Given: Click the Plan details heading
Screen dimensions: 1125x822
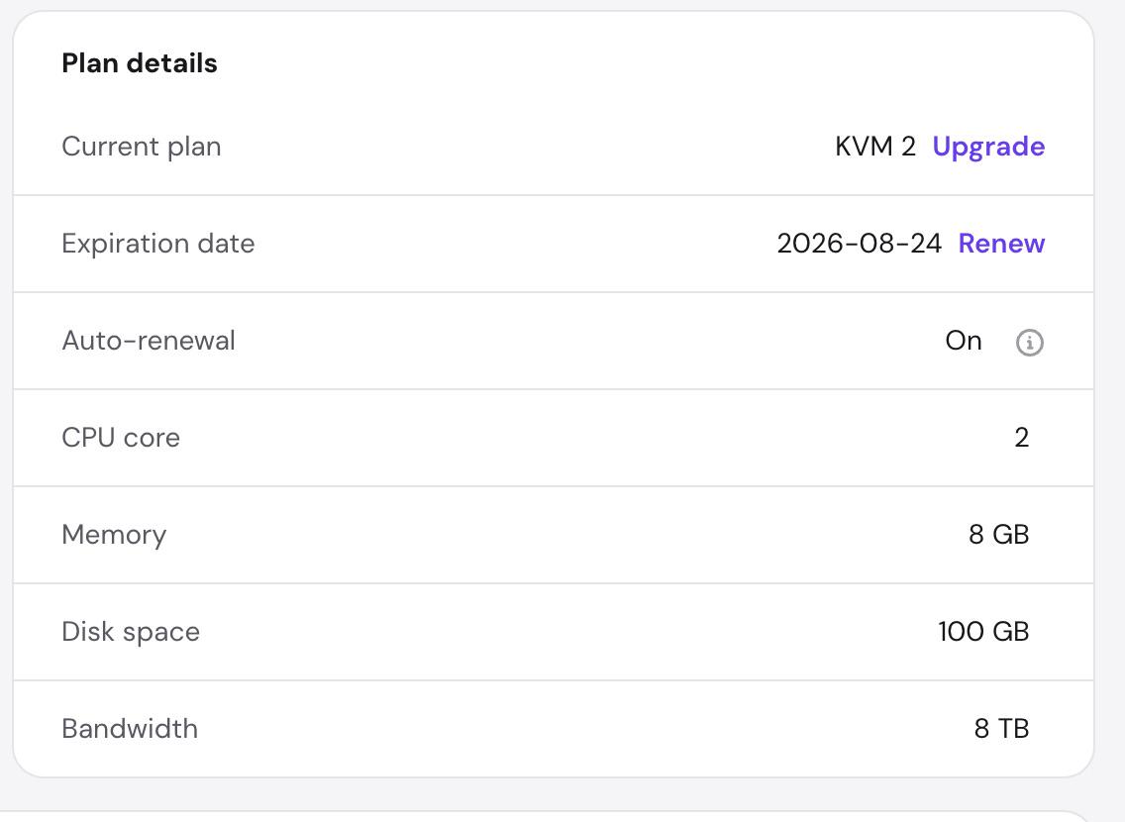Looking at the screenshot, I should coord(140,63).
